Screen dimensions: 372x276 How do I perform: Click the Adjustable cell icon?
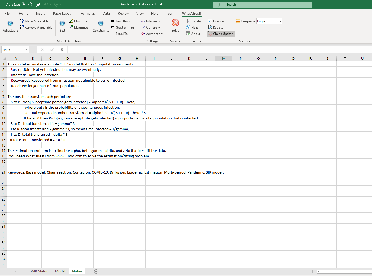coord(10,24)
